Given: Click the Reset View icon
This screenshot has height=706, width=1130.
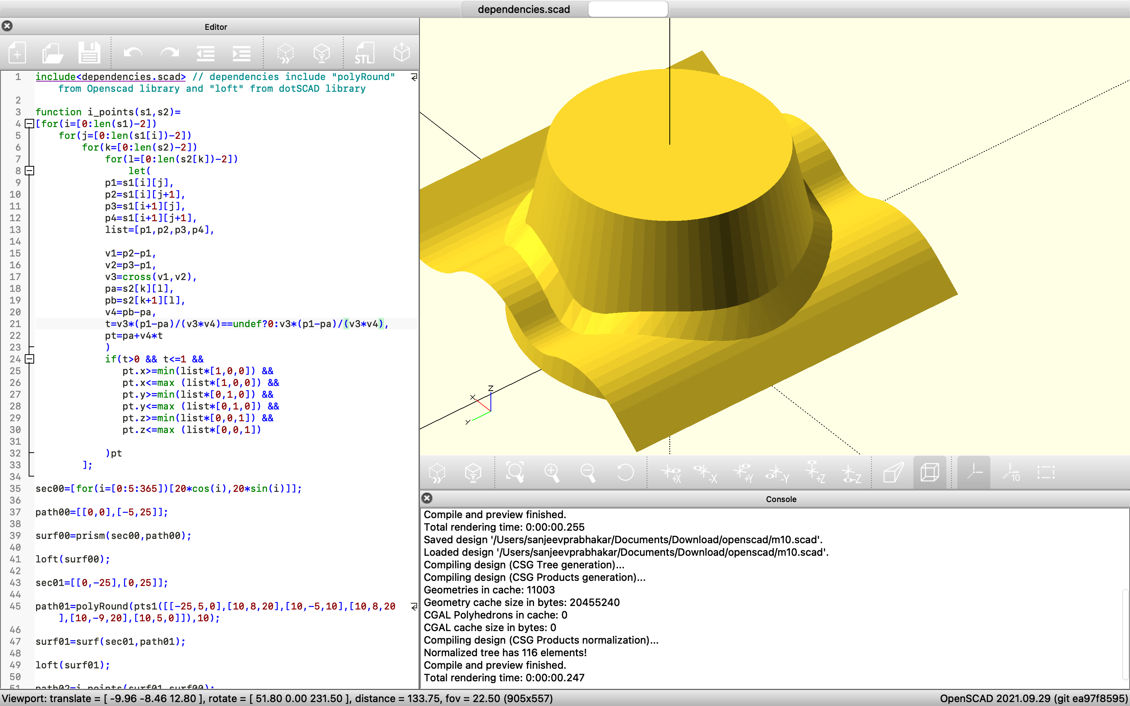Looking at the screenshot, I should pos(625,473).
